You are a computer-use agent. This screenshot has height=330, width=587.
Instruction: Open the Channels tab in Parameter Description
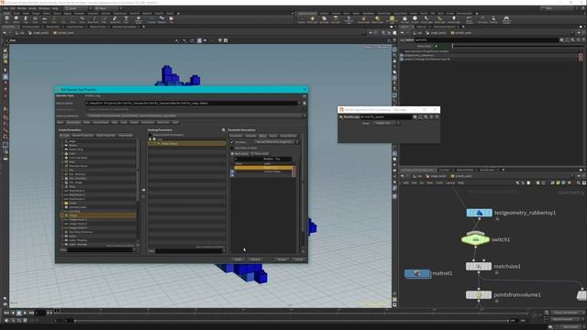(250, 136)
